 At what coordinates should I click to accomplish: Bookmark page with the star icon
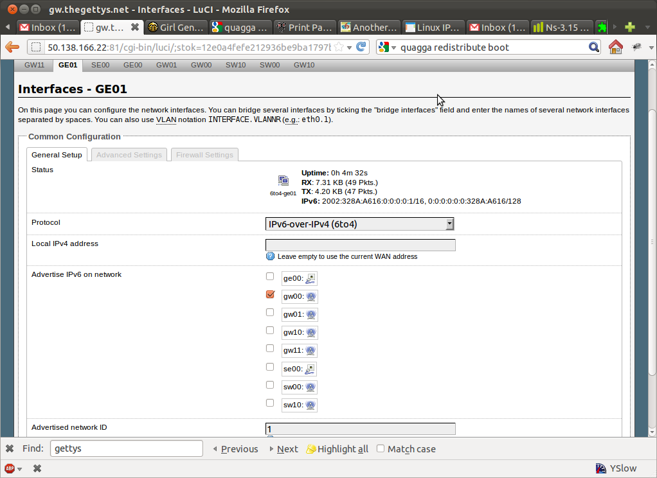339,48
